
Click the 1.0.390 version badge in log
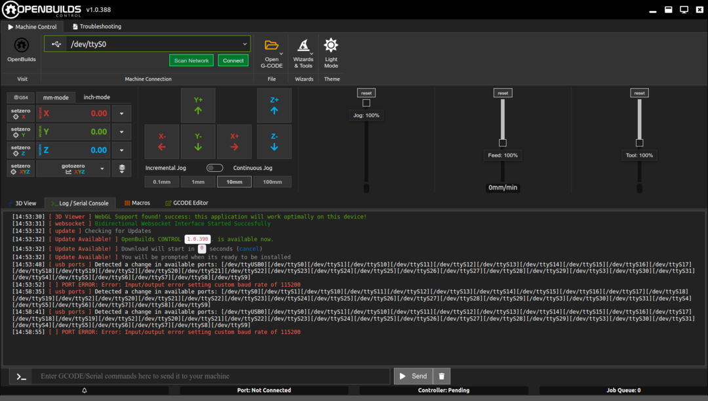pyautogui.click(x=198, y=239)
